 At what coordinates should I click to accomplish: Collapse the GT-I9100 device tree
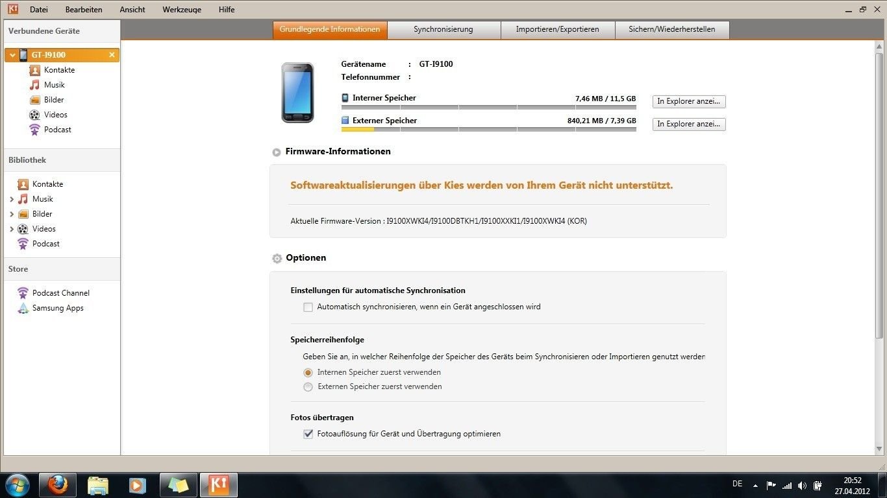pos(12,55)
